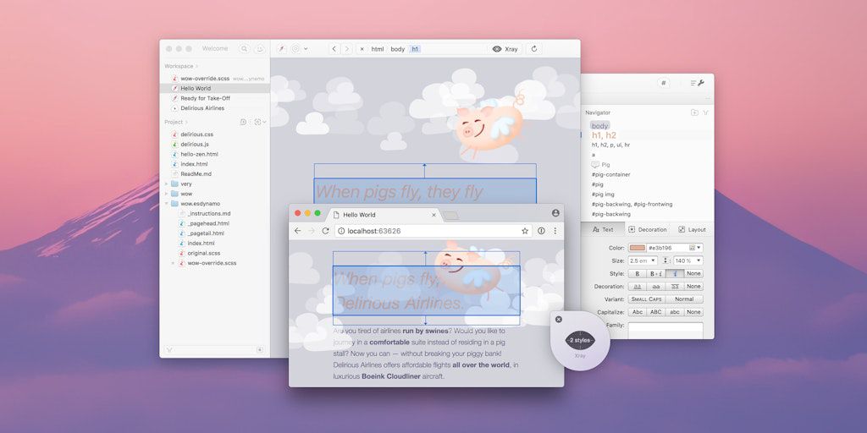Click the Safari compass icon in toolbar
This screenshot has width=867, height=433.
click(281, 48)
